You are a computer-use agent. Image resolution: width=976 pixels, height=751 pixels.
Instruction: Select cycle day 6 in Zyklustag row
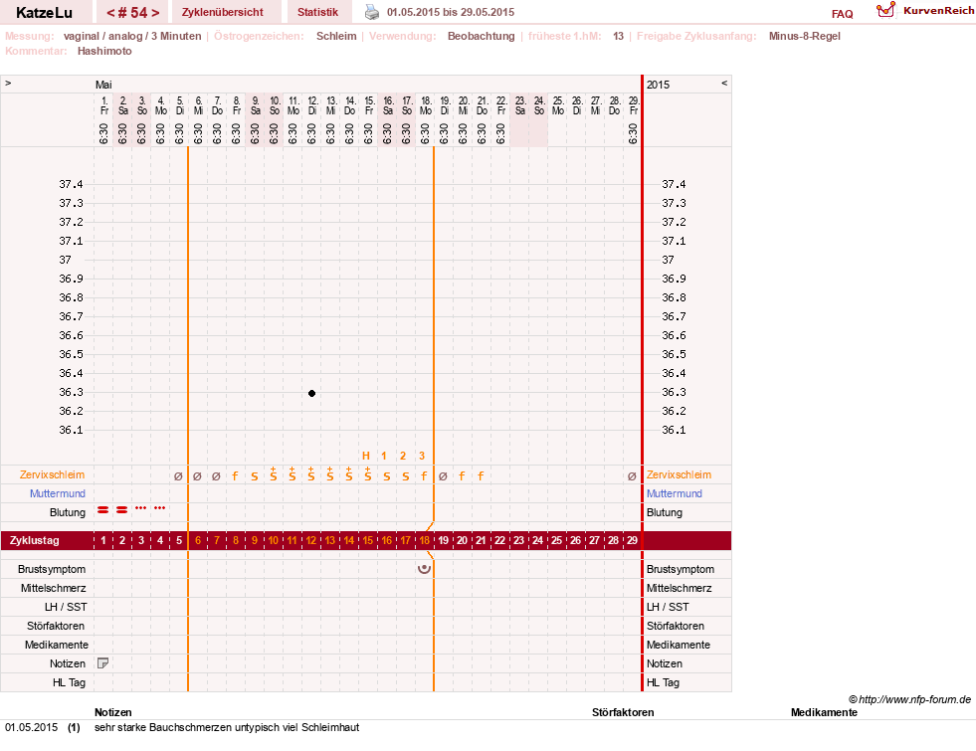[198, 540]
